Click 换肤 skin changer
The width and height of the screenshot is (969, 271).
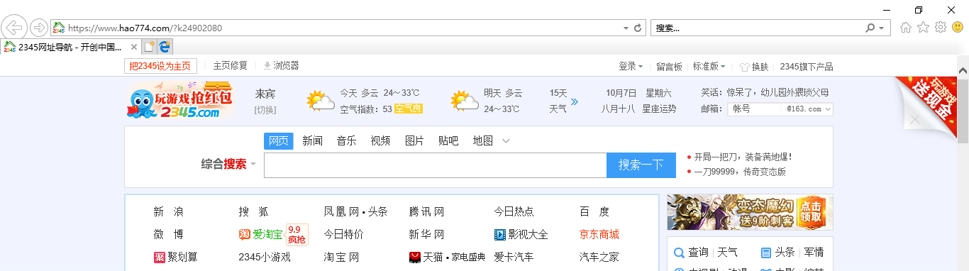click(754, 67)
